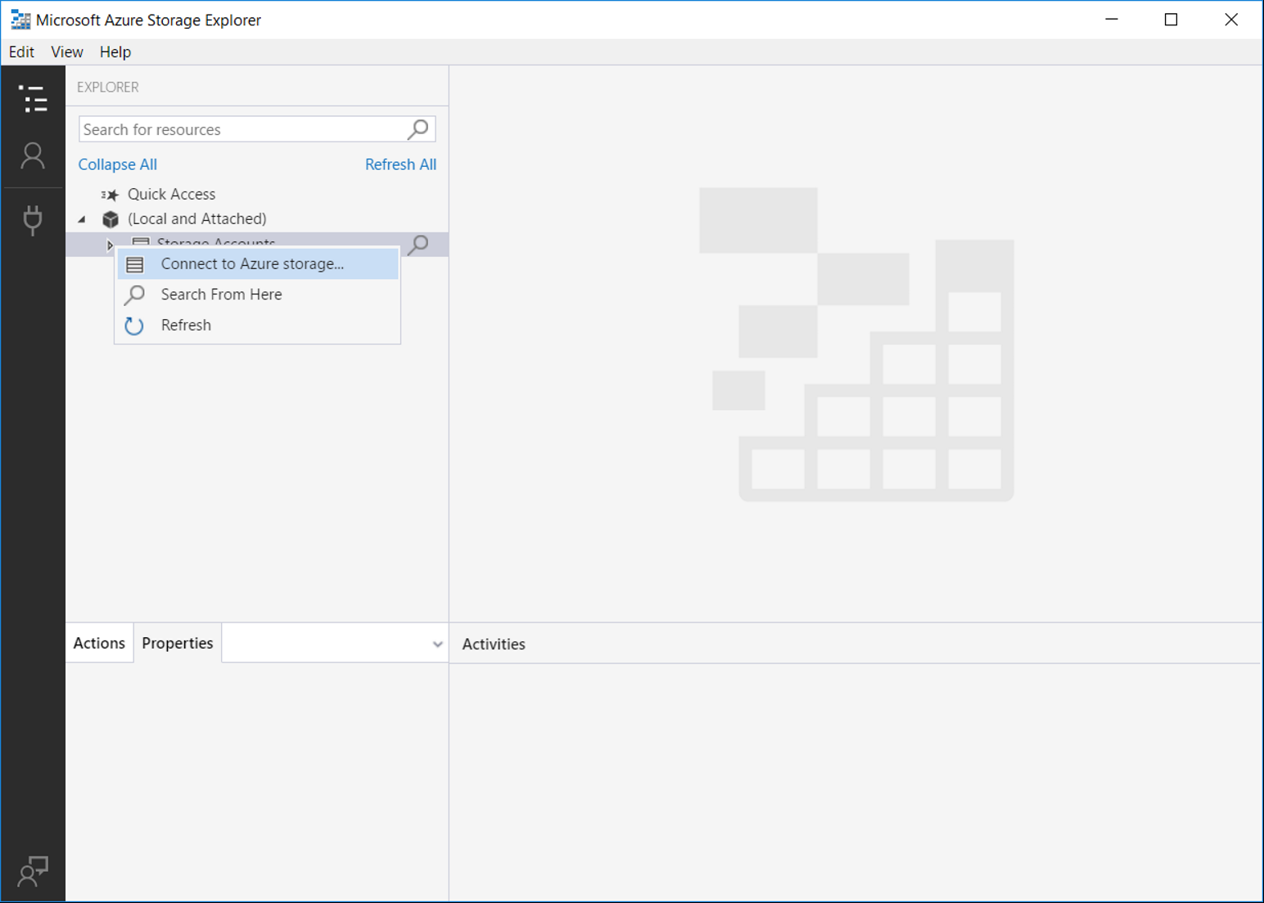Image resolution: width=1264 pixels, height=903 pixels.
Task: Open the Edit menu
Action: click(x=21, y=52)
